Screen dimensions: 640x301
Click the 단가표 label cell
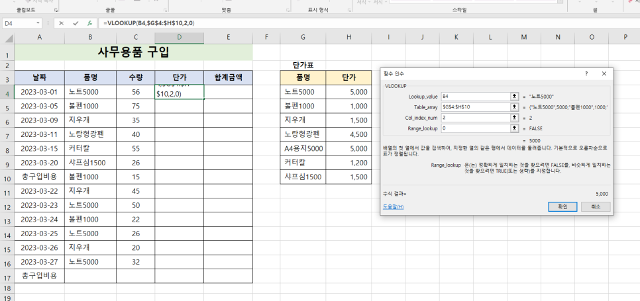click(x=303, y=65)
